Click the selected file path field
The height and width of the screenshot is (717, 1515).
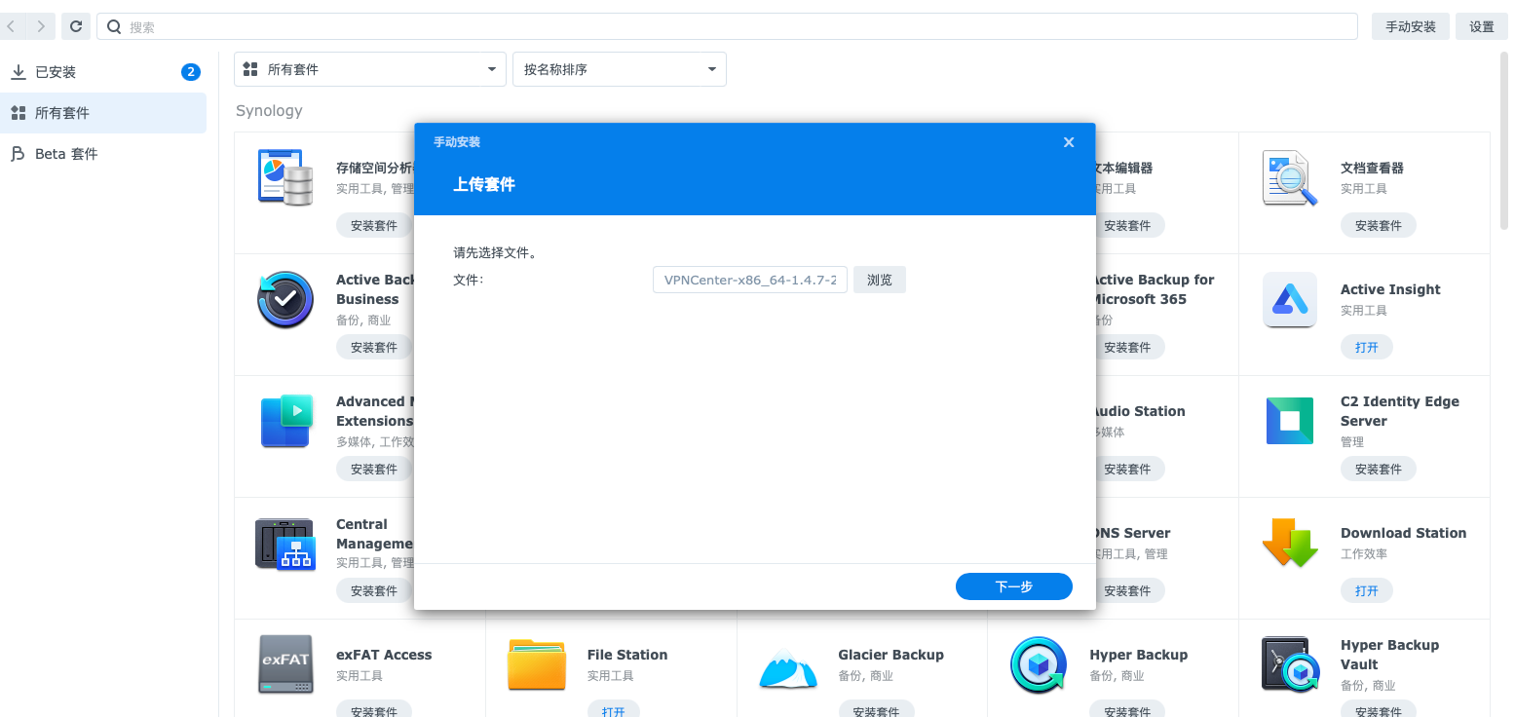(x=749, y=280)
